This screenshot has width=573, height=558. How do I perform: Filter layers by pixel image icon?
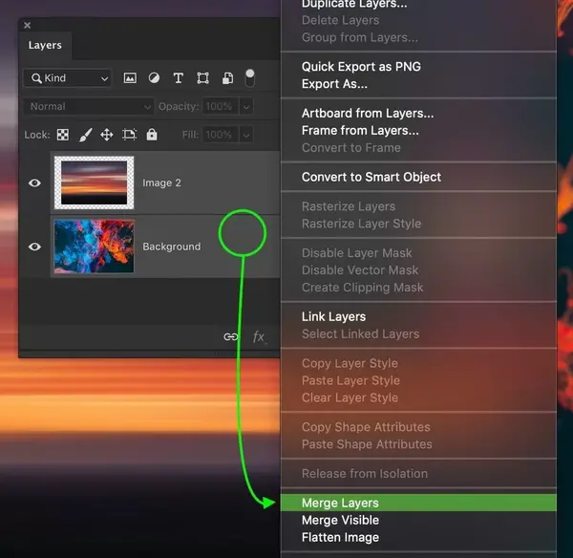point(130,78)
